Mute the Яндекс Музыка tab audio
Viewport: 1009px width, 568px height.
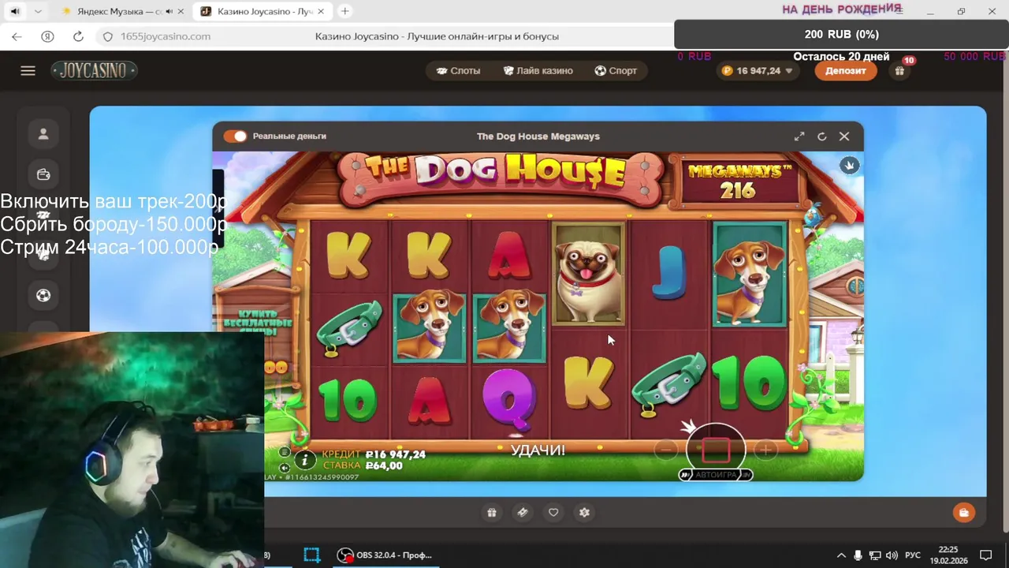[169, 12]
